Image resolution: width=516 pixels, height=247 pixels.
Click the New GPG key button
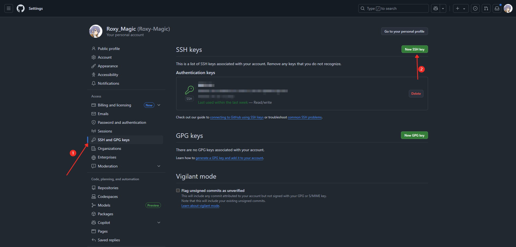[414, 135]
